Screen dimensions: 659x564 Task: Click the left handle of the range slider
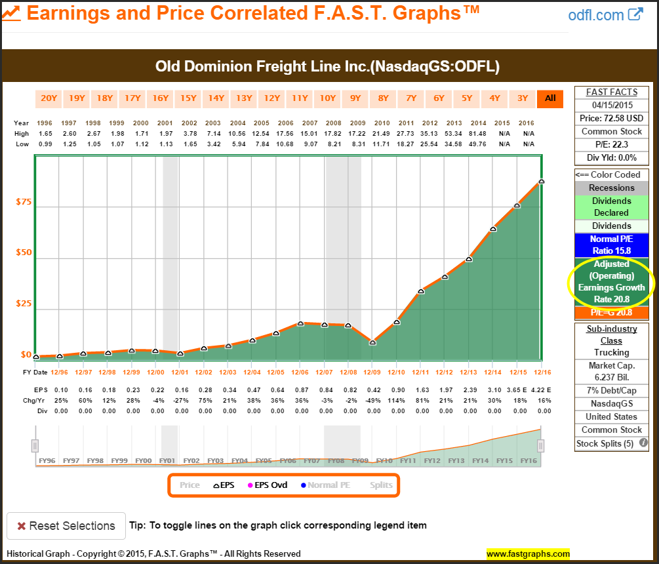(x=35, y=446)
